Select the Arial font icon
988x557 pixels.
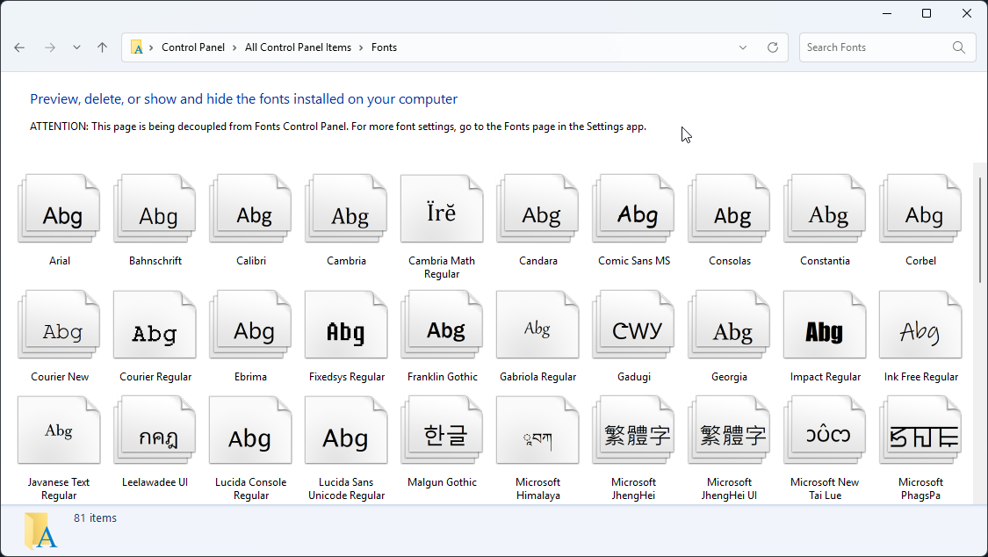59,208
